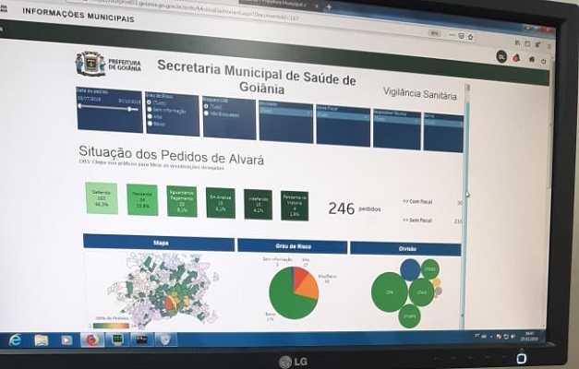Screen dimensions: 579x369
Task: Open the Bairro filter dropdown
Action: (x=443, y=123)
